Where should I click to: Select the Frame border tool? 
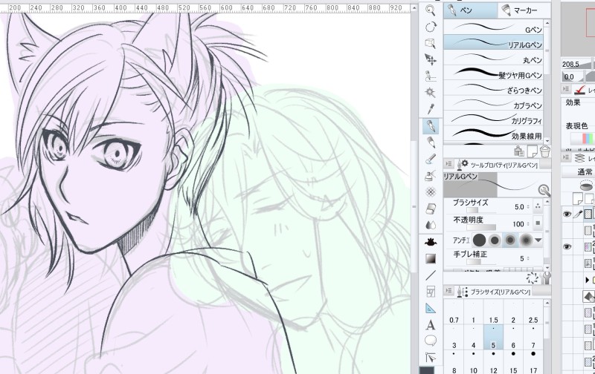(431, 292)
